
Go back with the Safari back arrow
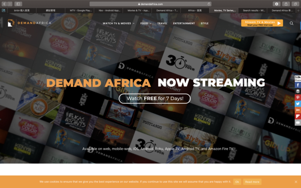[4, 4]
